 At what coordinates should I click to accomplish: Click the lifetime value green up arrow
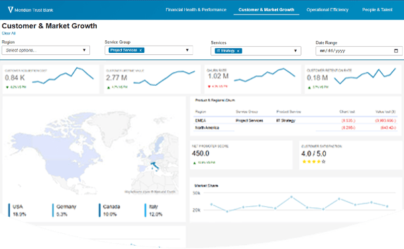click(109, 87)
